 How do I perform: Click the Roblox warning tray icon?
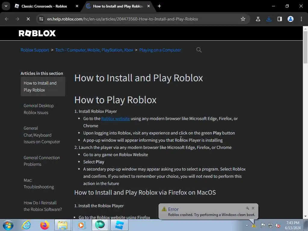tap(254, 226)
